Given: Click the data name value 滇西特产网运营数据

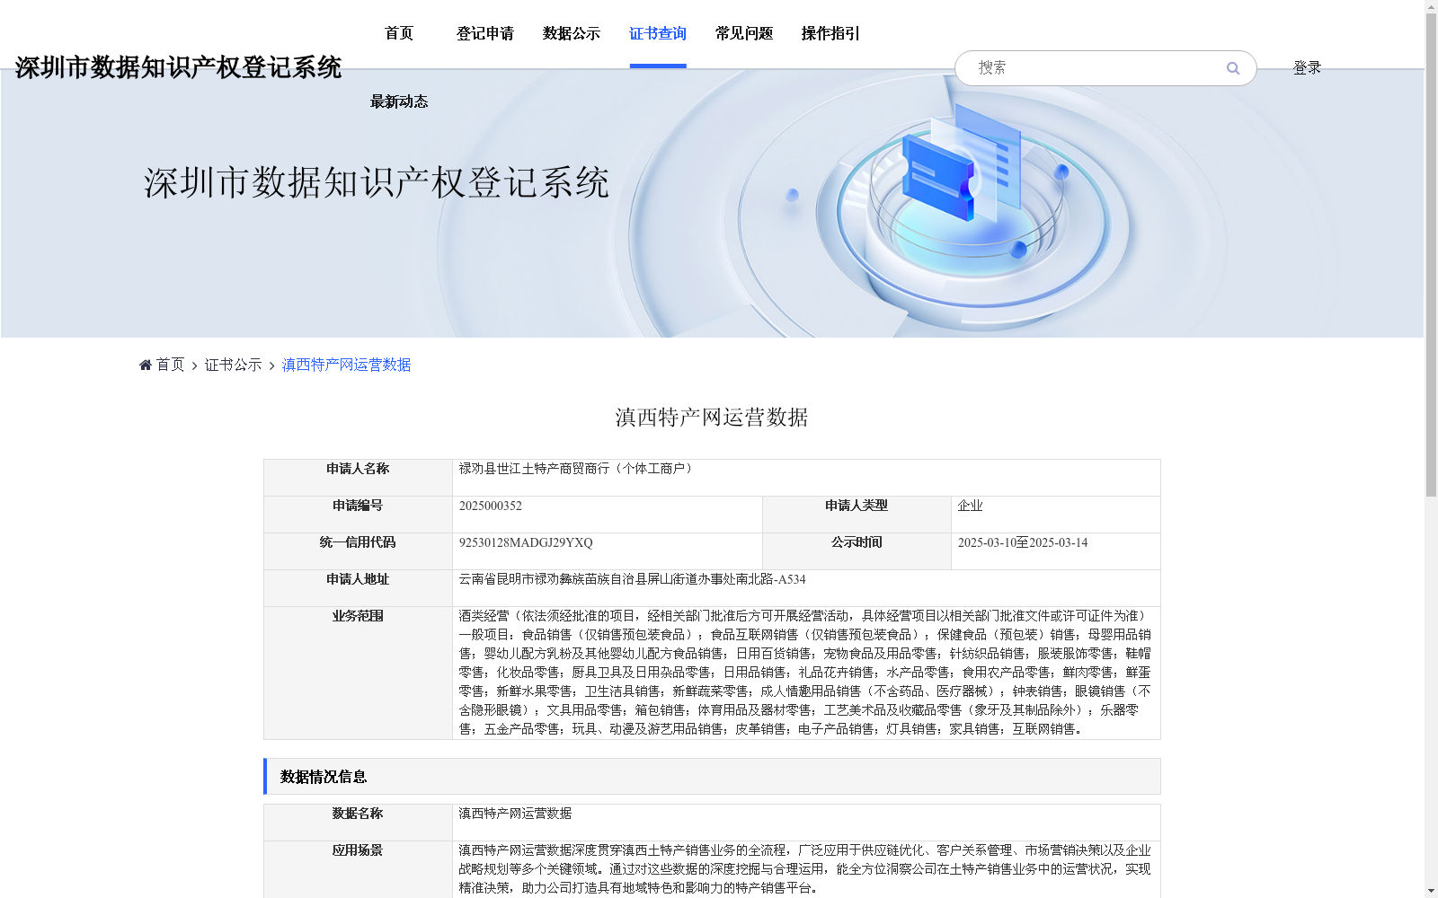Looking at the screenshot, I should [x=515, y=814].
